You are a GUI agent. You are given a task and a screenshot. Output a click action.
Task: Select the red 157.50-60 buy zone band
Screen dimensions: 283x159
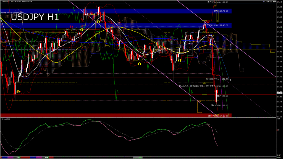[x=111, y=115]
